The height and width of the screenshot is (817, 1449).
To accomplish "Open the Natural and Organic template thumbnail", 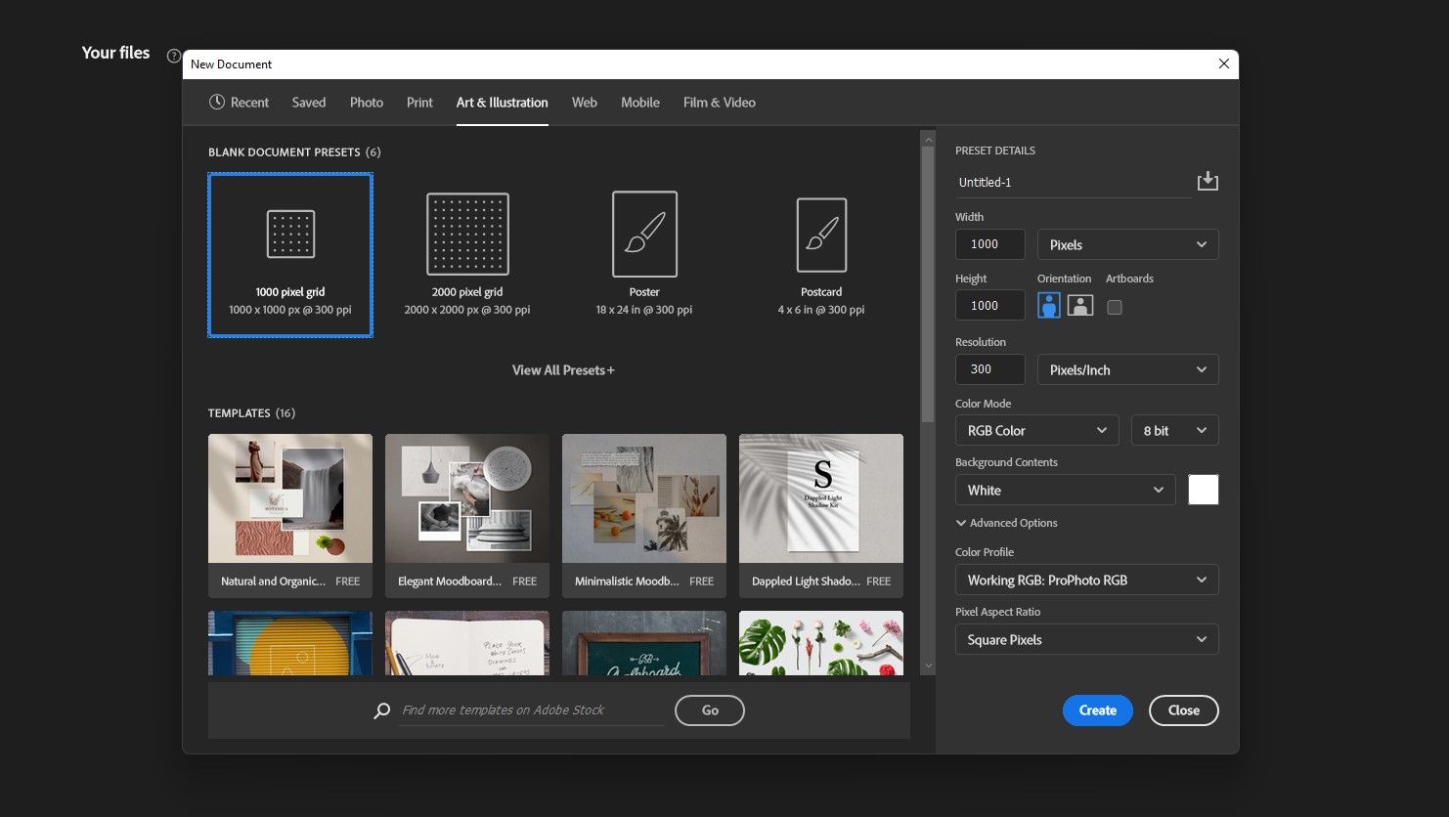I will pos(290,498).
